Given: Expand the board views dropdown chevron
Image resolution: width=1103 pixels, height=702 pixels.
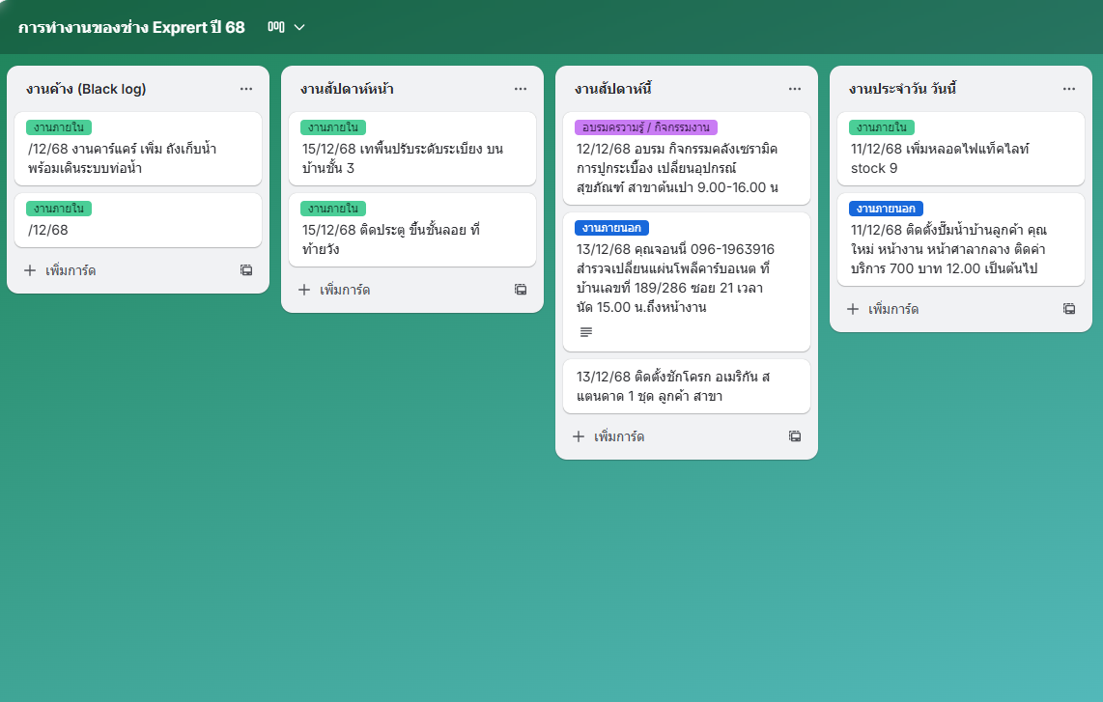Looking at the screenshot, I should 299,27.
